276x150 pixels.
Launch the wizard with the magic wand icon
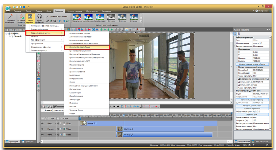tap(10, 19)
